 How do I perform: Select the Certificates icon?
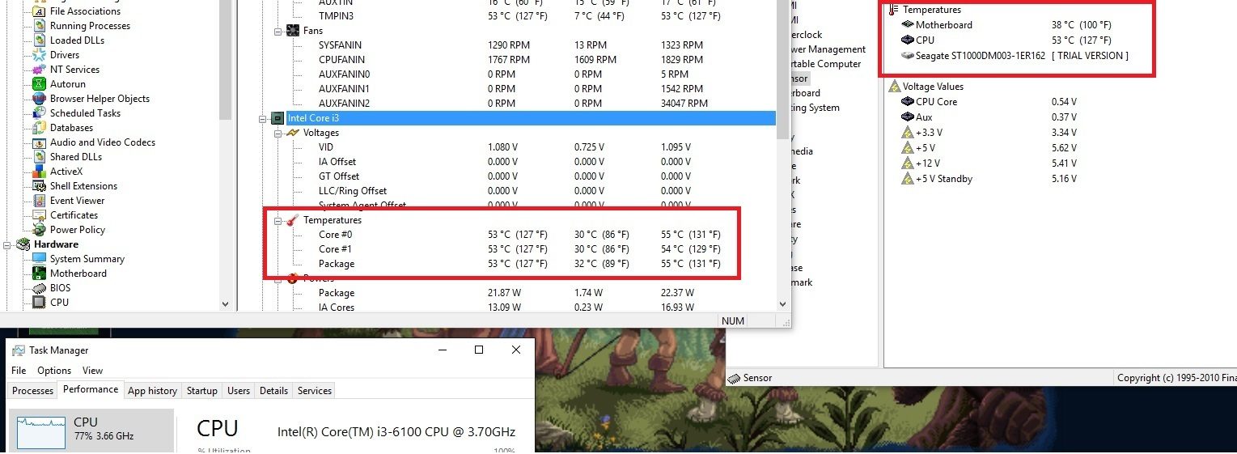39,215
